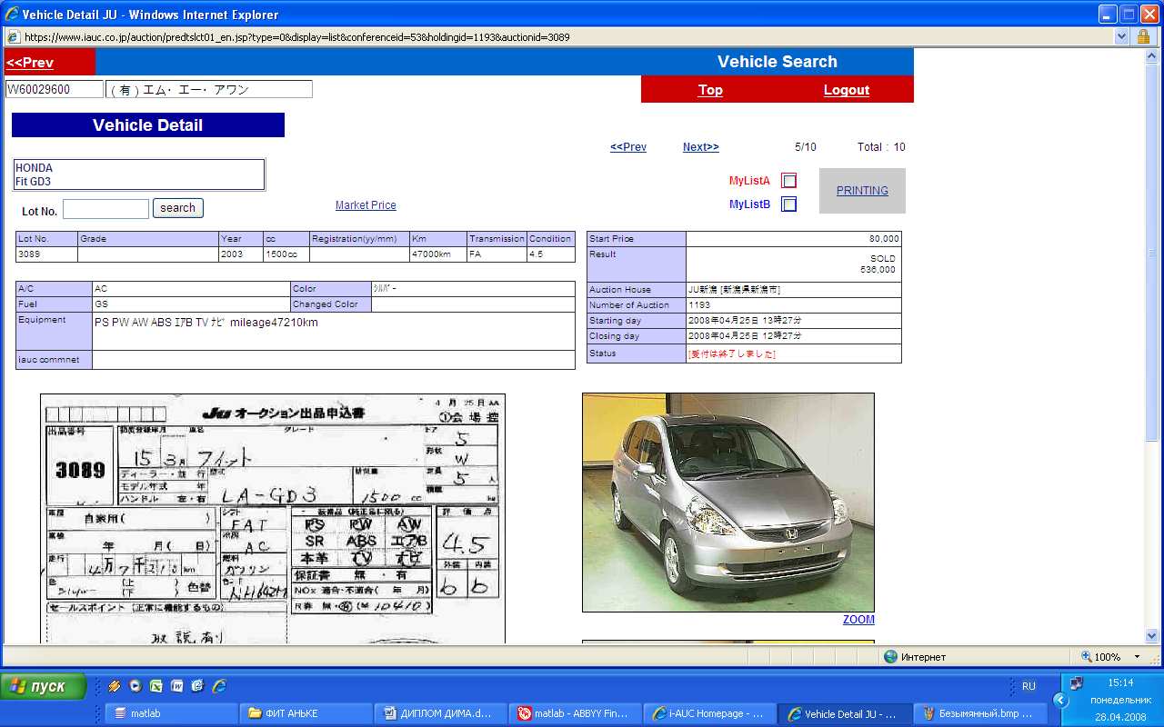Click the PRINTING link

(x=862, y=191)
